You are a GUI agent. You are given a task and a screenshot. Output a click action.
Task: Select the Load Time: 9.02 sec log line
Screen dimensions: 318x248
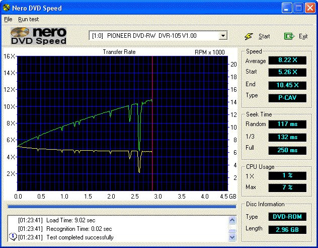coord(57,220)
